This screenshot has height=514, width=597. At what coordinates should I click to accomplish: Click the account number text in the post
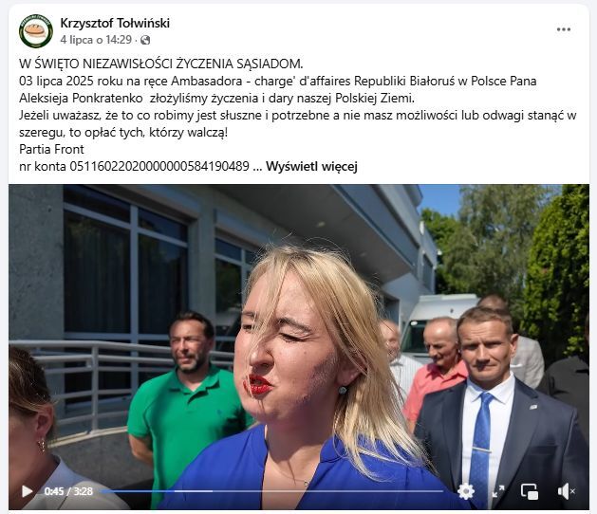click(159, 166)
